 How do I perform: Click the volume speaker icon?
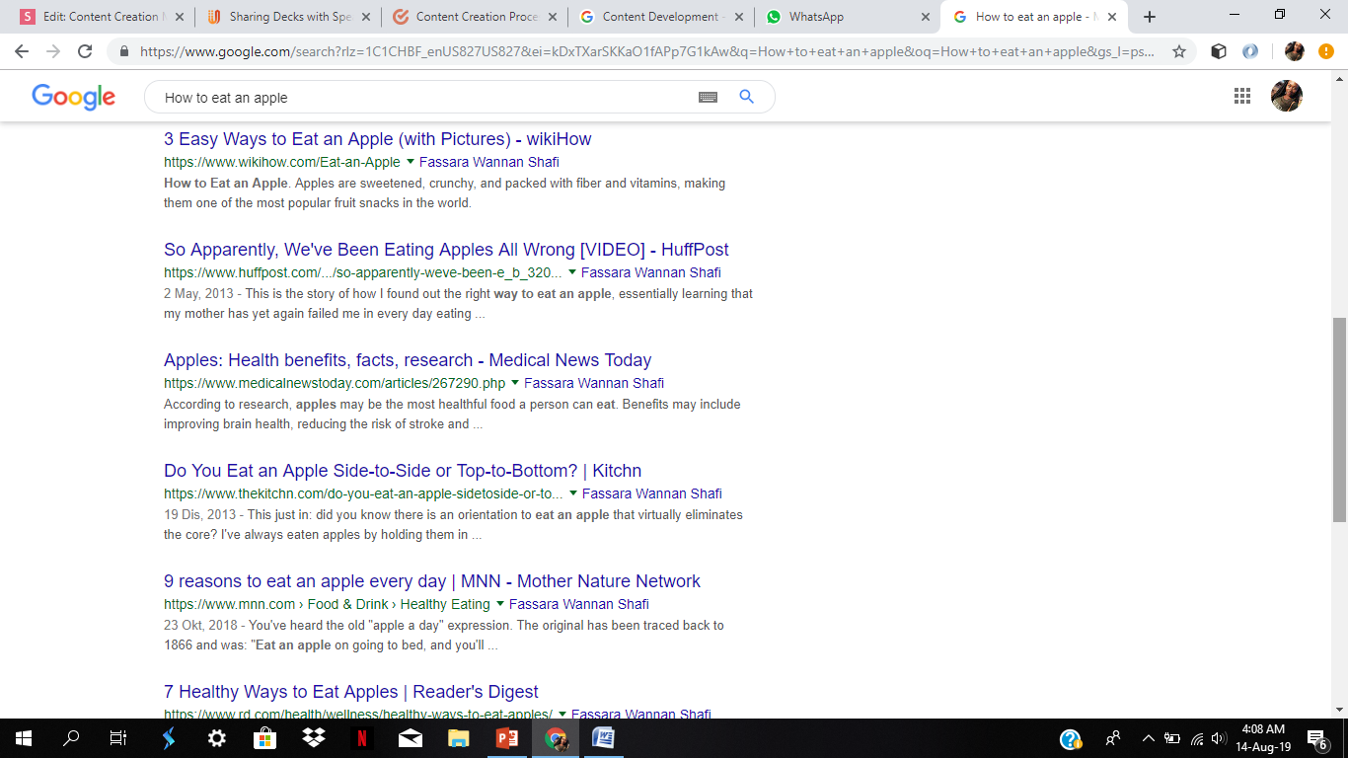pos(1219,738)
